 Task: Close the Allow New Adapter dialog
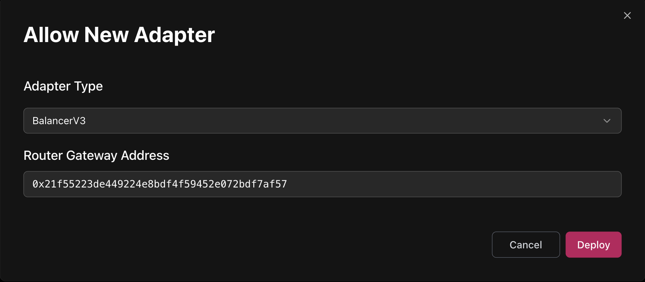(627, 16)
